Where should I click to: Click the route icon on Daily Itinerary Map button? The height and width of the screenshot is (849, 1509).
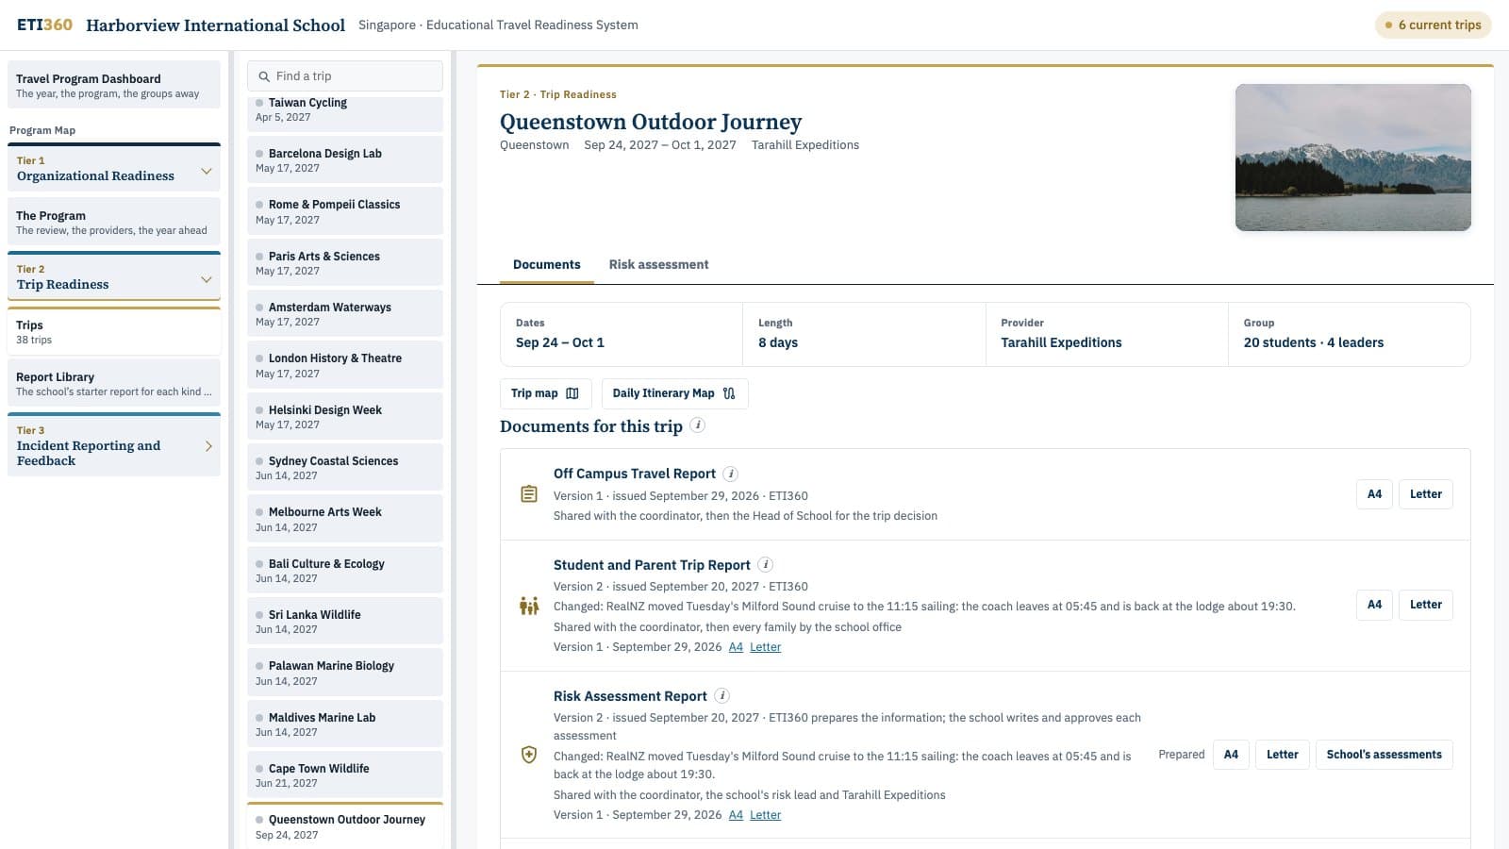point(729,393)
